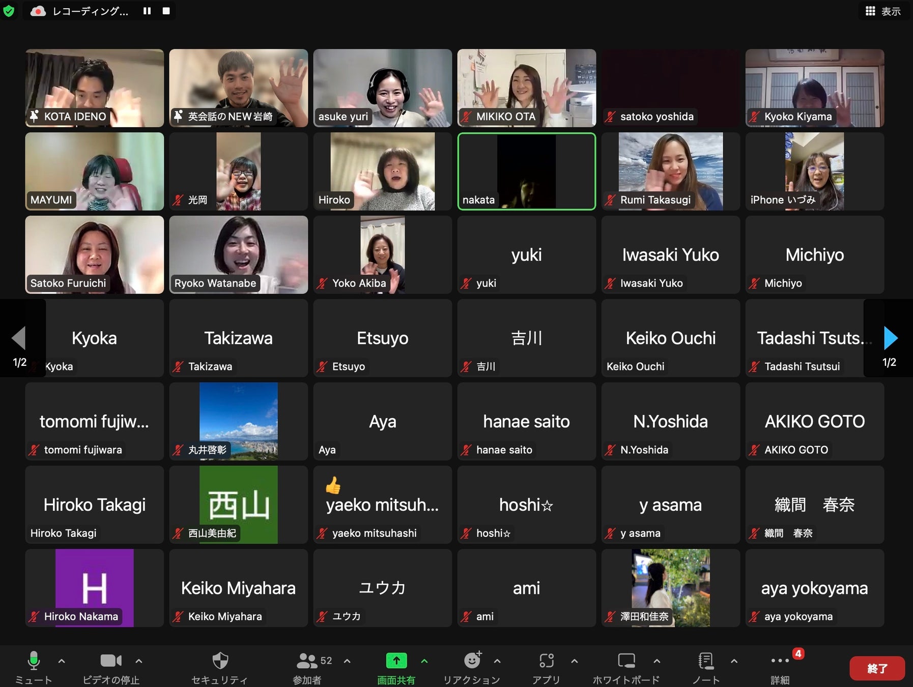Click muted mic icon on ami
913x687 pixels.
click(x=466, y=617)
